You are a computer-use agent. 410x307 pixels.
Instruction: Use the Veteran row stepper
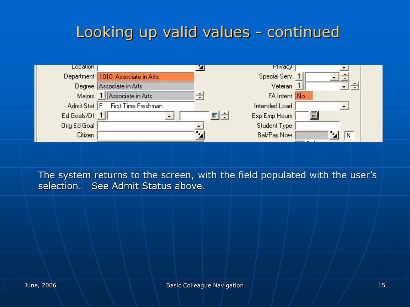point(355,86)
